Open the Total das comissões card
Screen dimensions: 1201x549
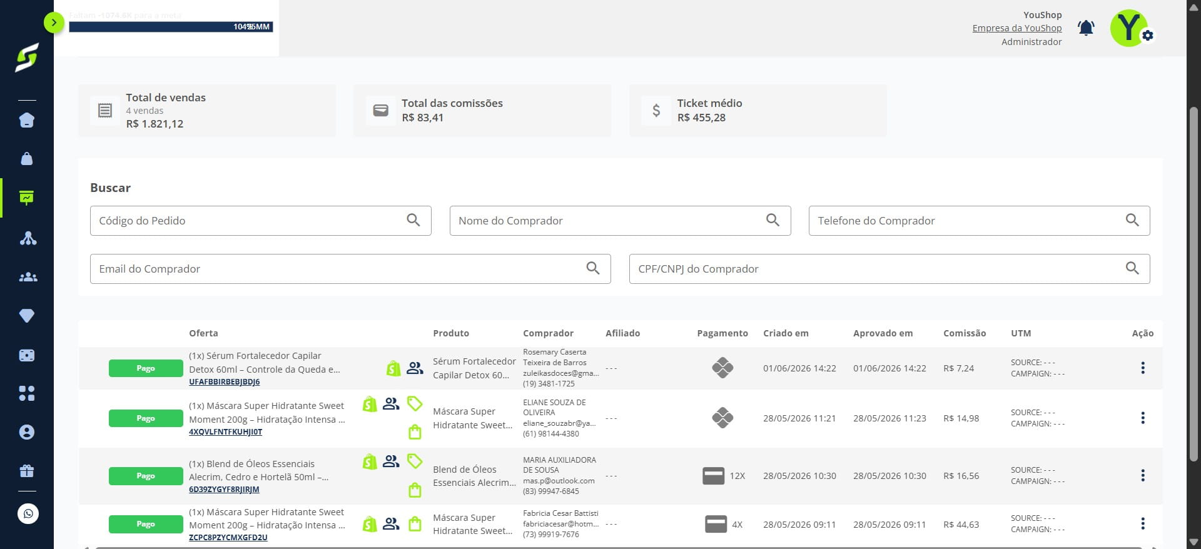[x=482, y=111]
